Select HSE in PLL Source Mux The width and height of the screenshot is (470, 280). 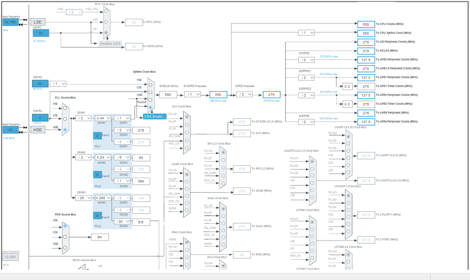point(65,130)
